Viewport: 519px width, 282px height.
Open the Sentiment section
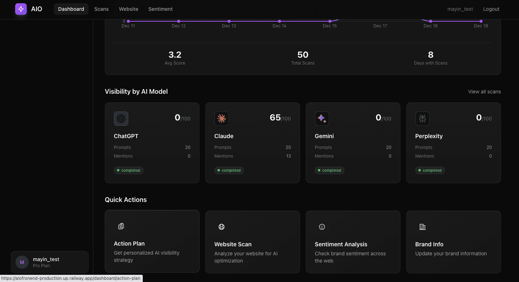(160, 9)
